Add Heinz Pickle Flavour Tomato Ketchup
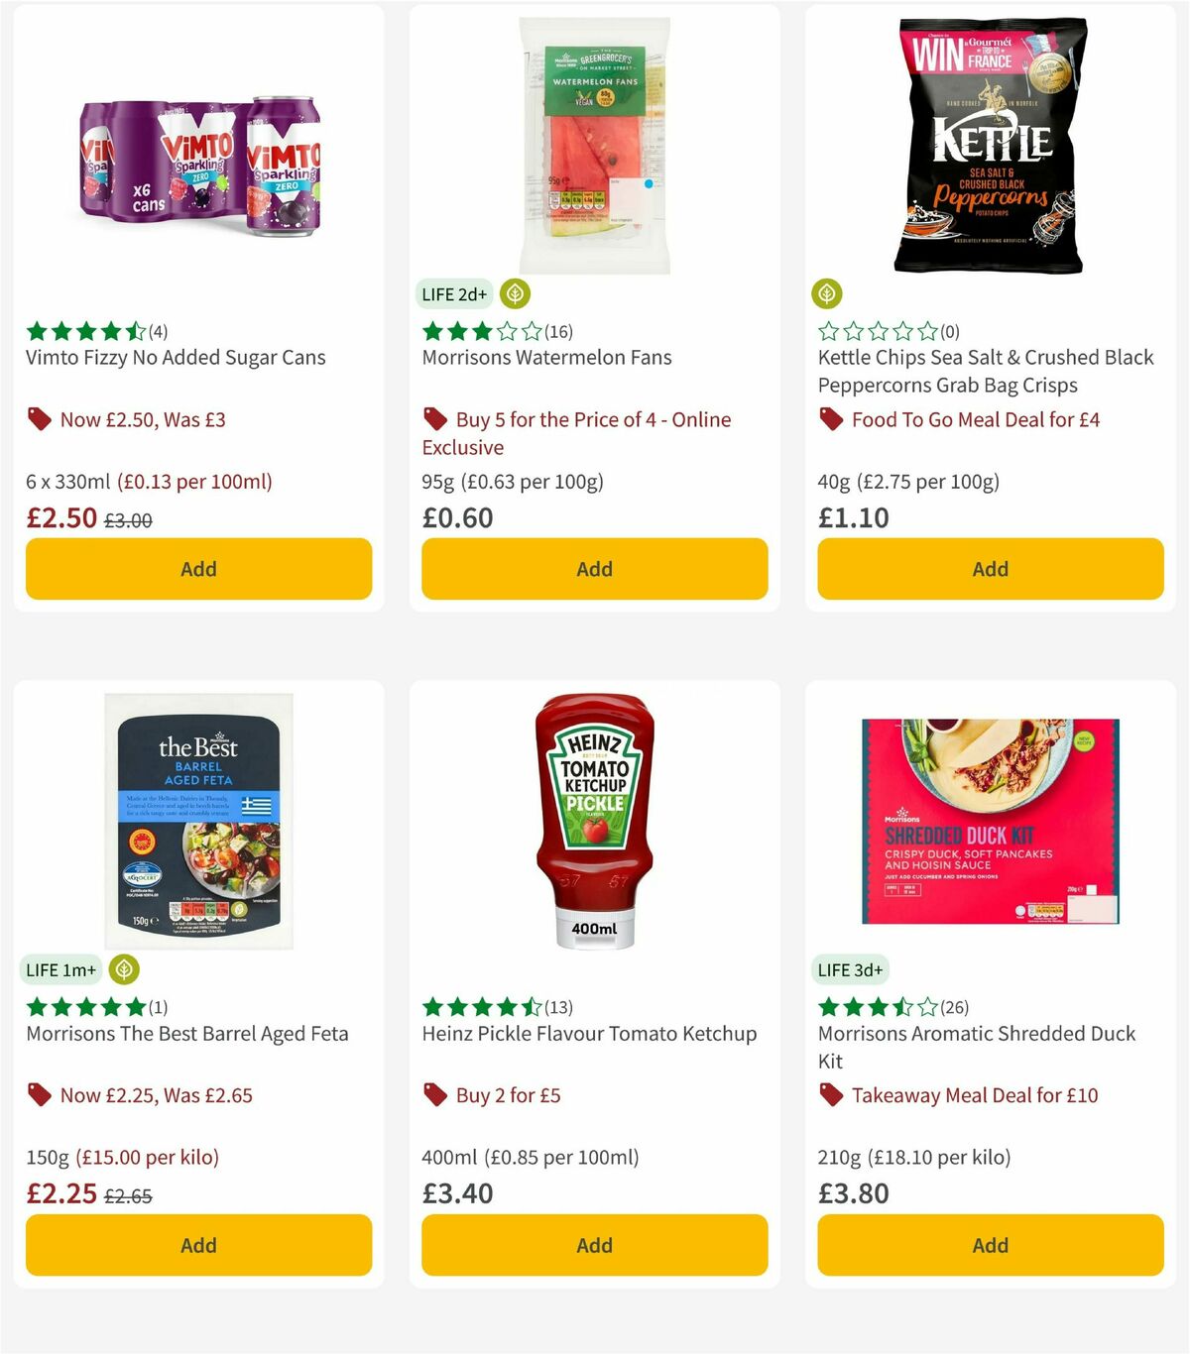 (594, 1245)
